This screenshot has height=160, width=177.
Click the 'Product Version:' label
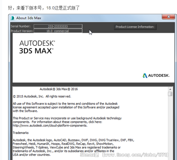[22, 31]
